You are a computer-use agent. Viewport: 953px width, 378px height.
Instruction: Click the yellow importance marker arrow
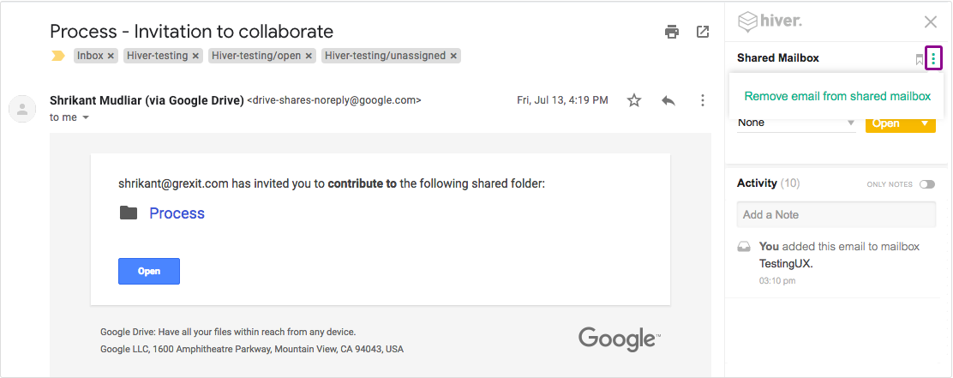(x=57, y=56)
